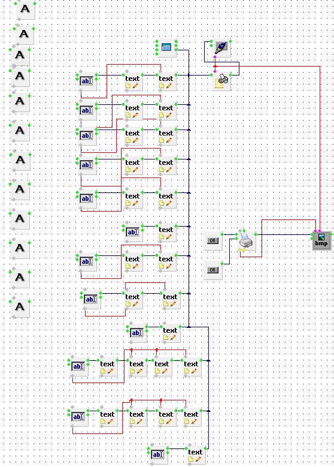Select last text node in lowest four-text row

coord(192,417)
